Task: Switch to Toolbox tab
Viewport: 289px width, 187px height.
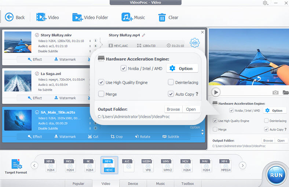Action: (x=188, y=183)
